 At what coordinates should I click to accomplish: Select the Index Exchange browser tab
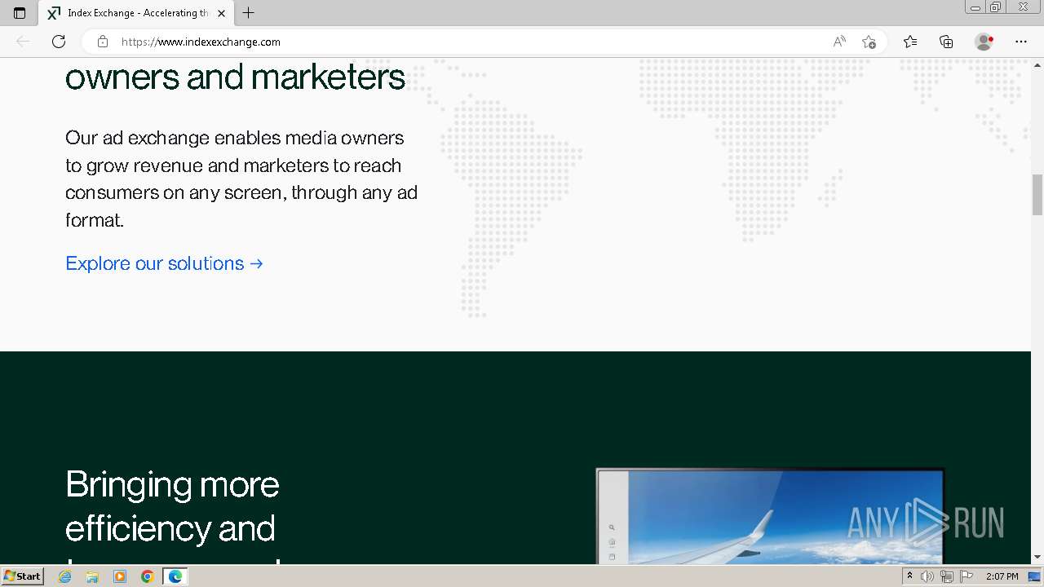pyautogui.click(x=136, y=13)
